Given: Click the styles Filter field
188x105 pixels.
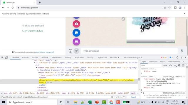Looking at the screenshot, I should tap(151, 65).
